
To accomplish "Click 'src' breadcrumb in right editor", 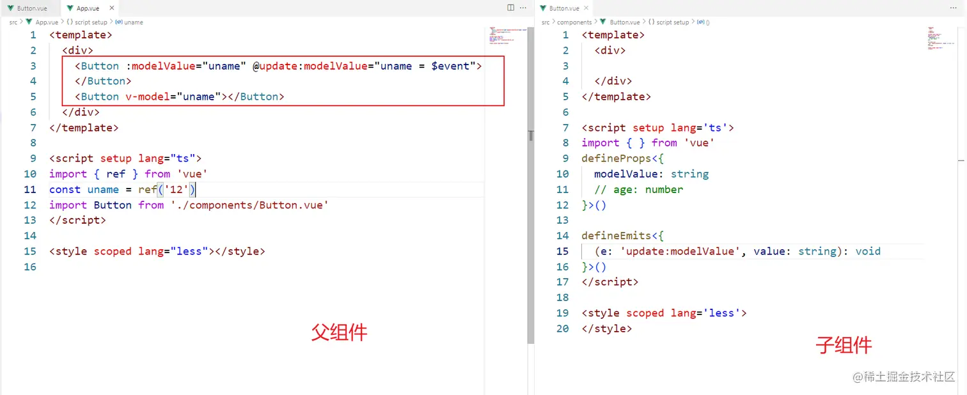I will click(546, 22).
